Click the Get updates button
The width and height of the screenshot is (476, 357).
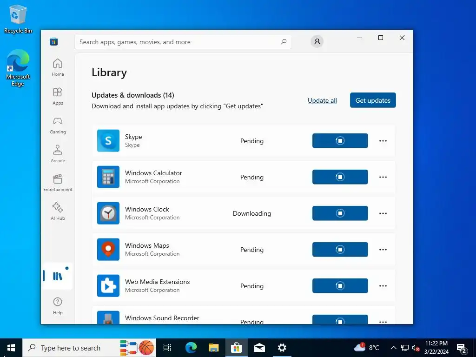373,100
